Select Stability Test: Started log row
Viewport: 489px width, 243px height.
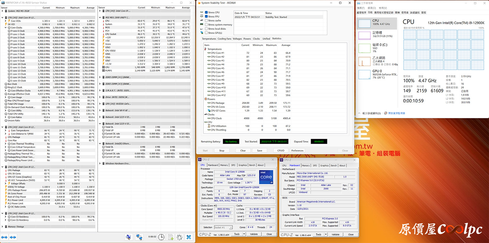click(x=278, y=17)
